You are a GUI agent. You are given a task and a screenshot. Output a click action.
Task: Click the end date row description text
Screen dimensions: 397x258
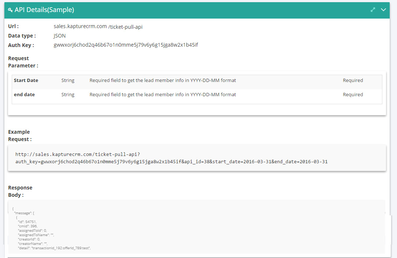point(163,94)
